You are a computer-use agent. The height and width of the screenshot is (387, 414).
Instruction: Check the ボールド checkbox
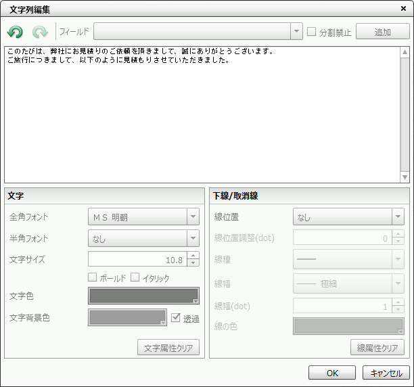(x=92, y=277)
